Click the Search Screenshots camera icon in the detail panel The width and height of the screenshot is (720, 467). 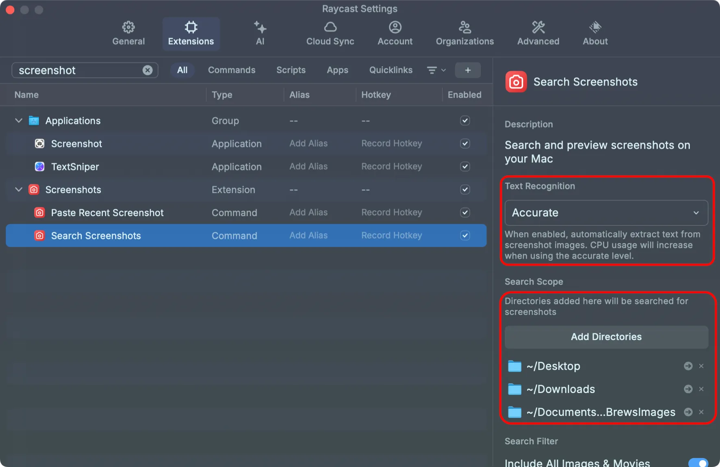[x=515, y=82]
